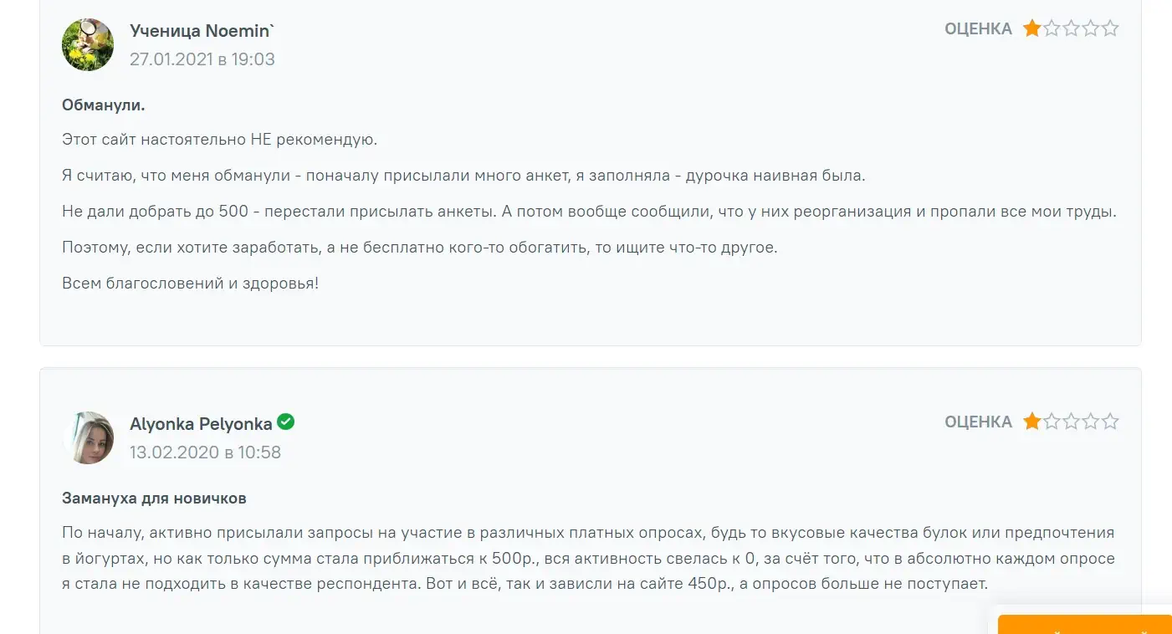Image resolution: width=1172 pixels, height=634 pixels.
Task: Choose the last star in Alyonka Pelyonka's rating
Action: click(x=1110, y=421)
